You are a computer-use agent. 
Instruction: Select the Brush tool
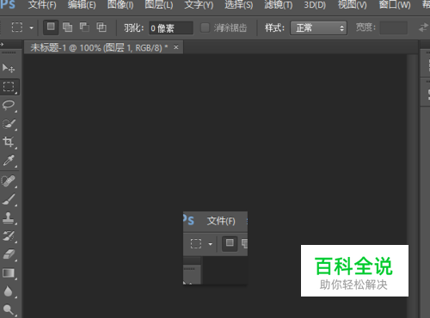[x=9, y=199]
